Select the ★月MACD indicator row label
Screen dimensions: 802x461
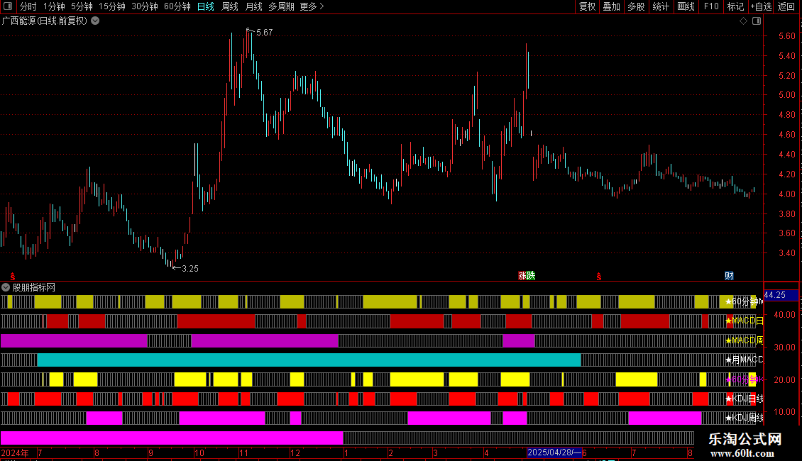[x=745, y=360]
